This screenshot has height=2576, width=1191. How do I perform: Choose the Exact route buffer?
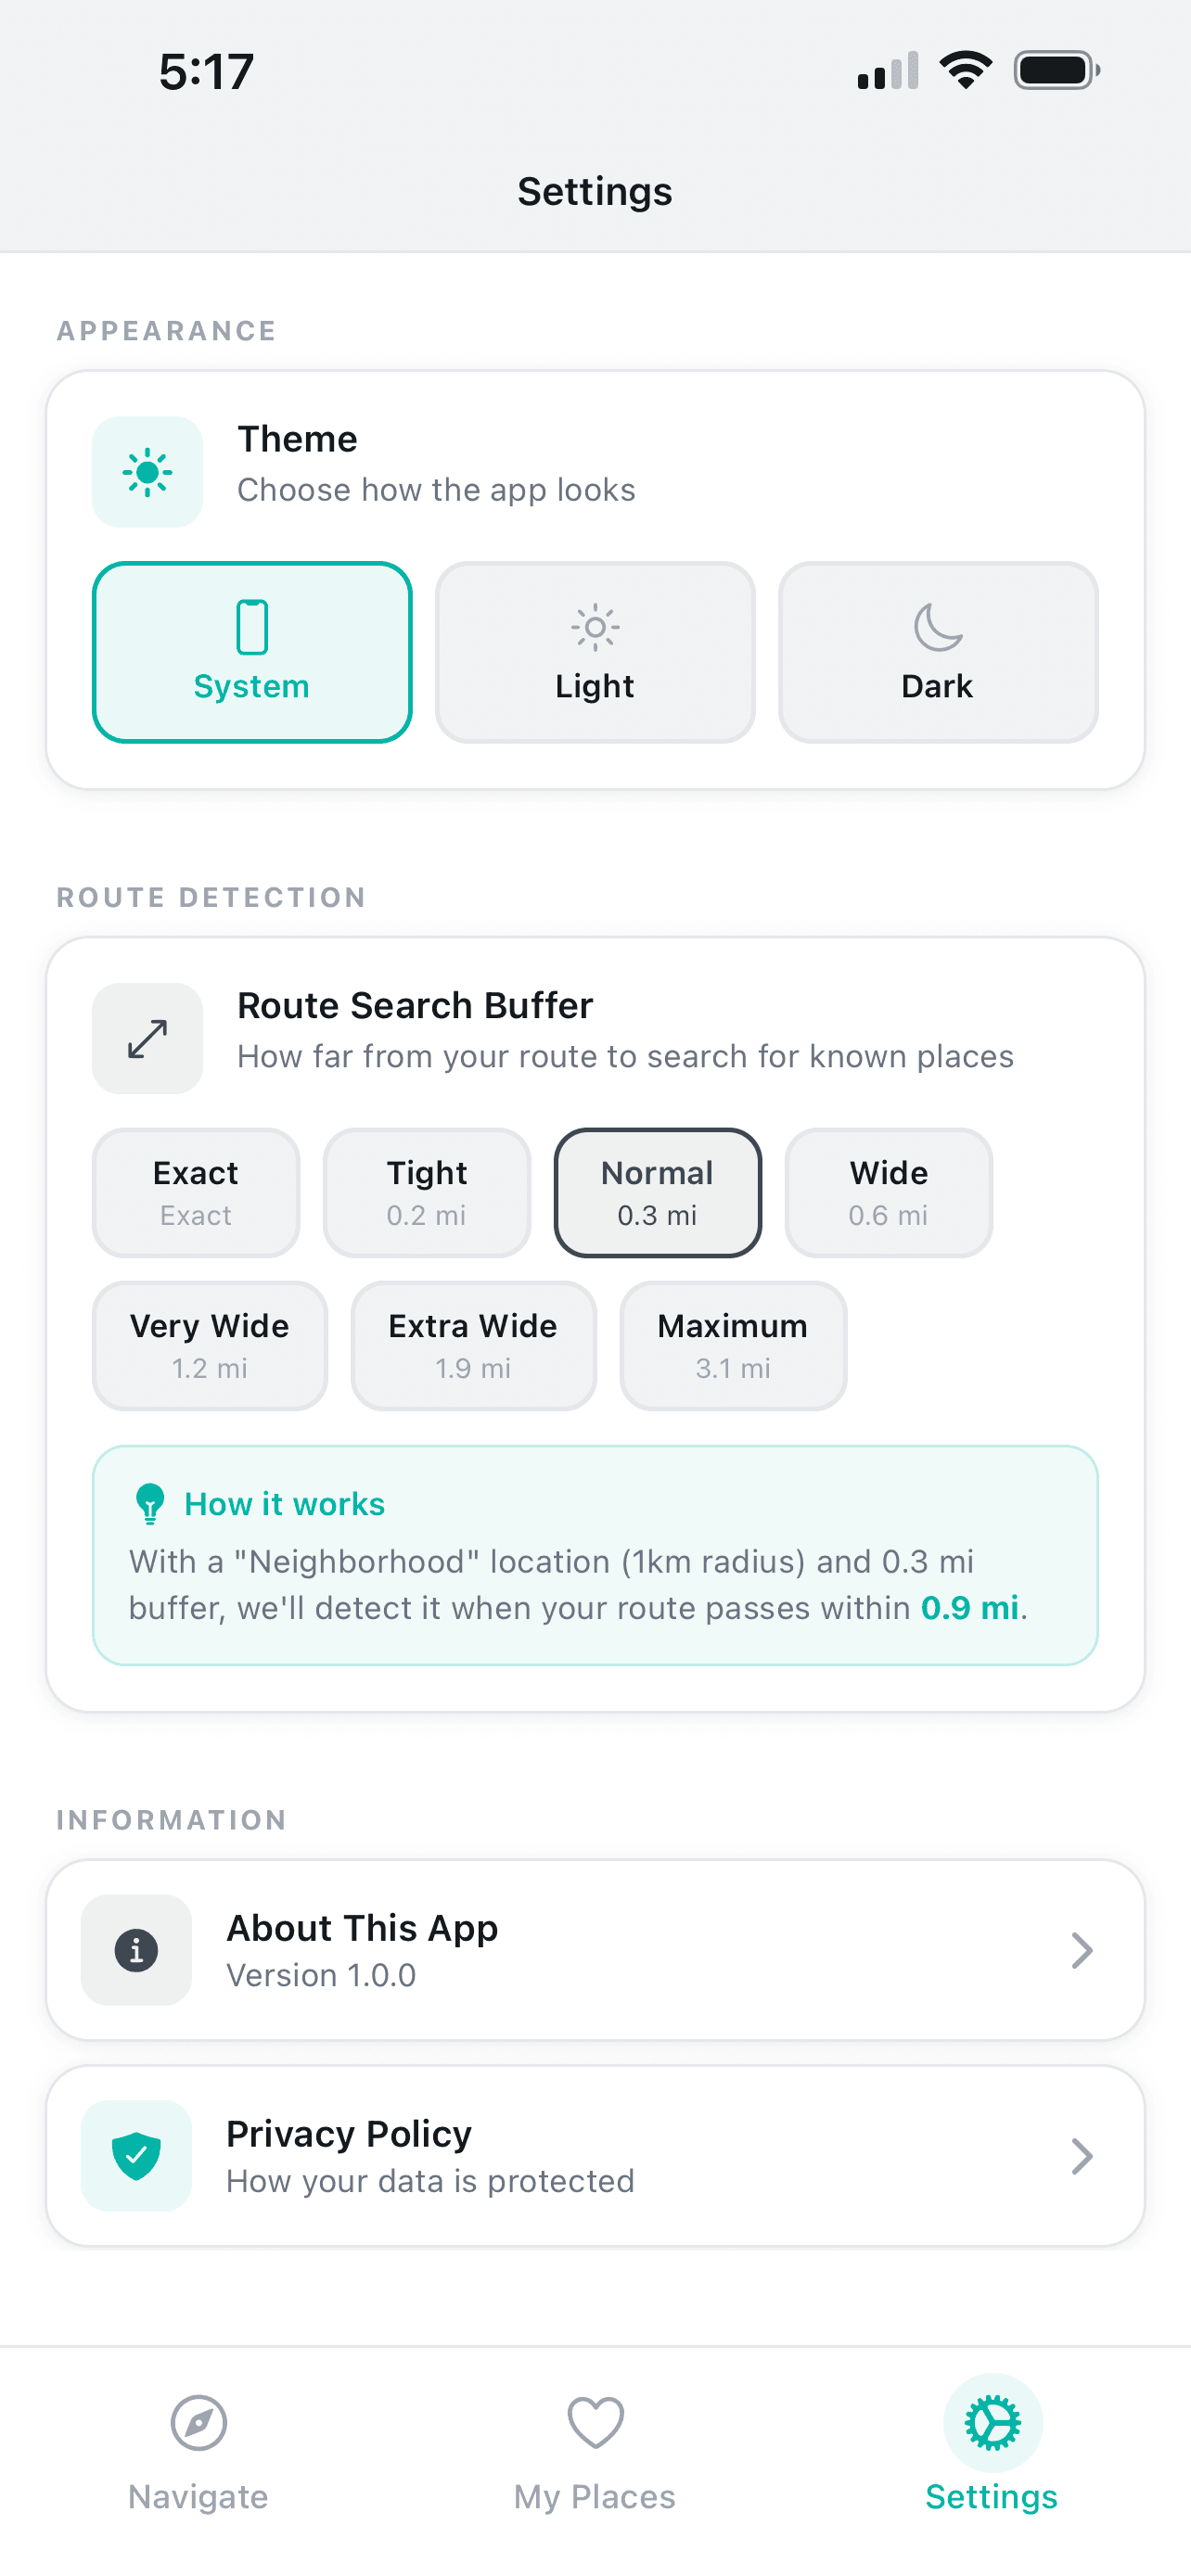click(x=195, y=1192)
